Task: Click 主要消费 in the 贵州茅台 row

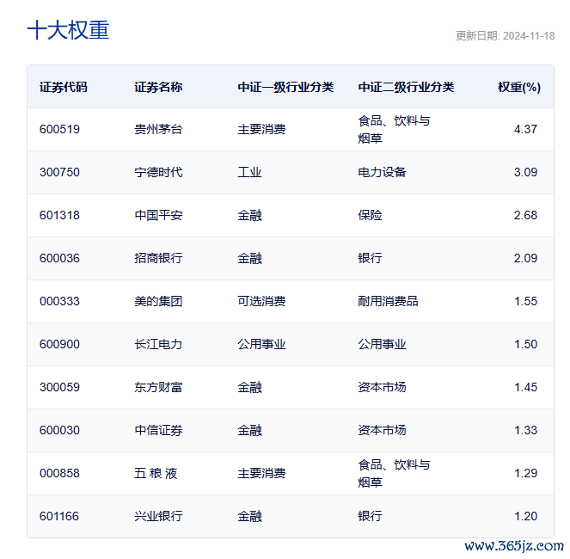Action: coord(261,129)
